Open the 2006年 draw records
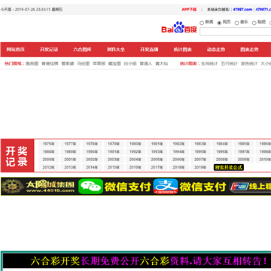The image size is (271, 271). tap(179, 160)
